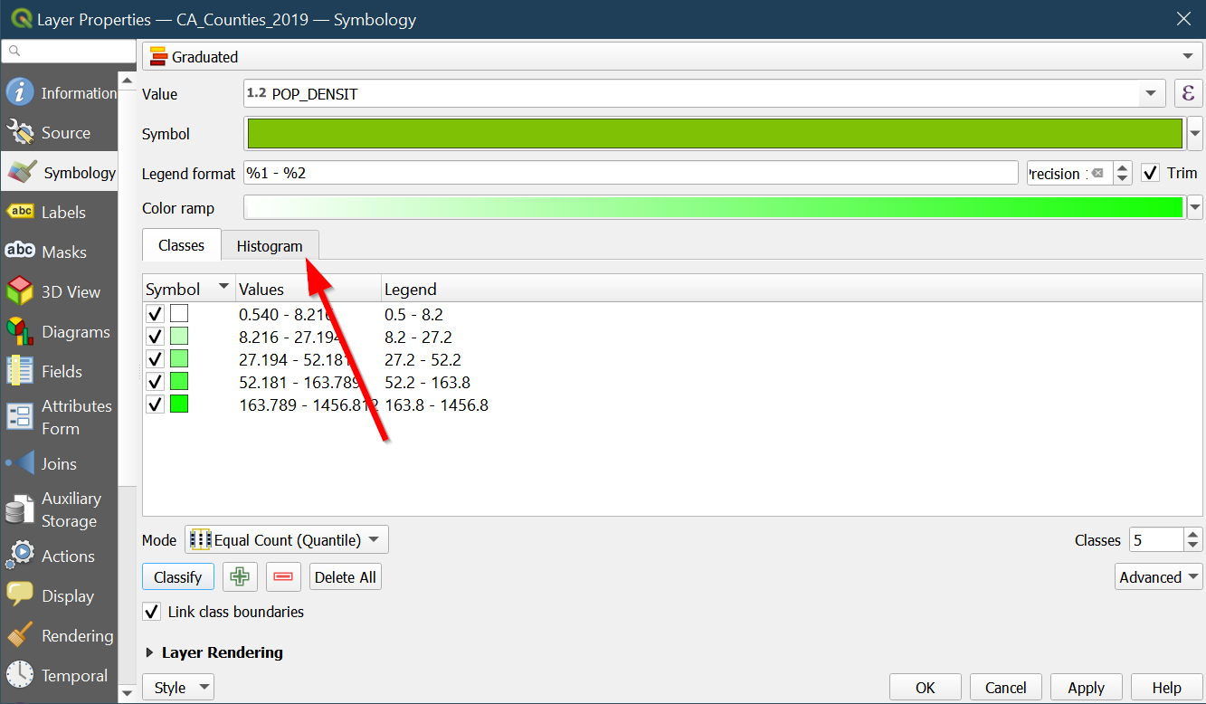Select the Classes tab
Image resolution: width=1206 pixels, height=704 pixels.
pos(181,245)
